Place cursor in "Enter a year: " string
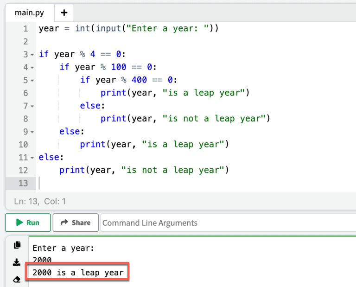The width and height of the screenshot is (356, 287). pos(167,28)
